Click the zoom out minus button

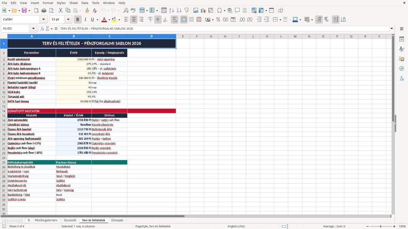point(367,226)
